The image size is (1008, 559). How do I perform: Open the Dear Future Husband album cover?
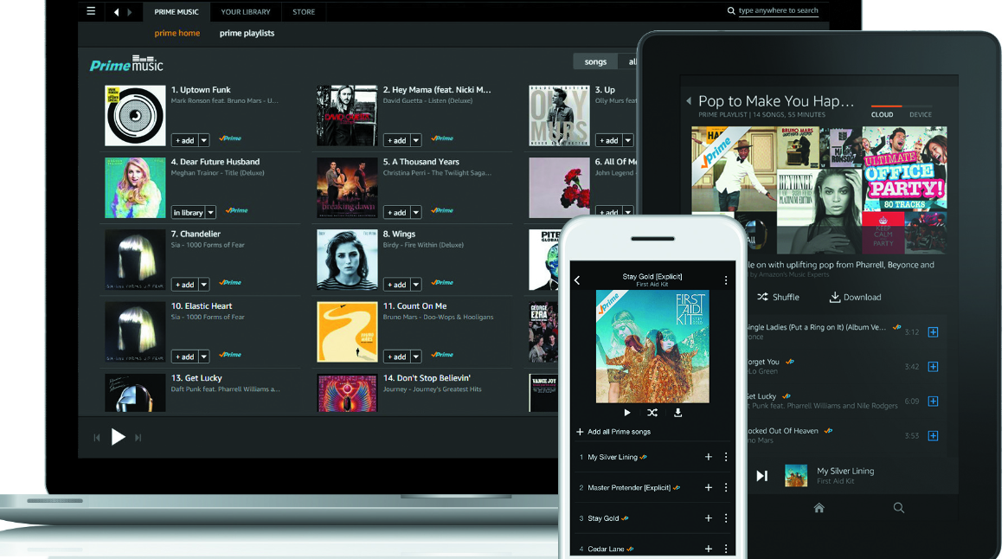point(135,188)
